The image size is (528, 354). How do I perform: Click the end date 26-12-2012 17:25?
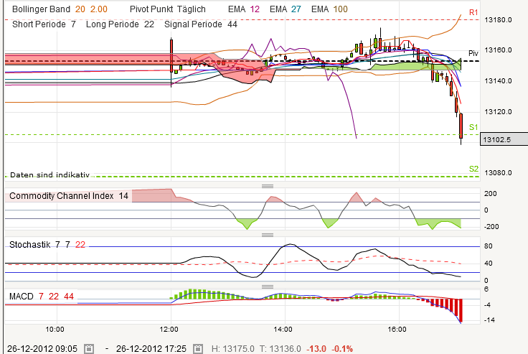coord(151,348)
